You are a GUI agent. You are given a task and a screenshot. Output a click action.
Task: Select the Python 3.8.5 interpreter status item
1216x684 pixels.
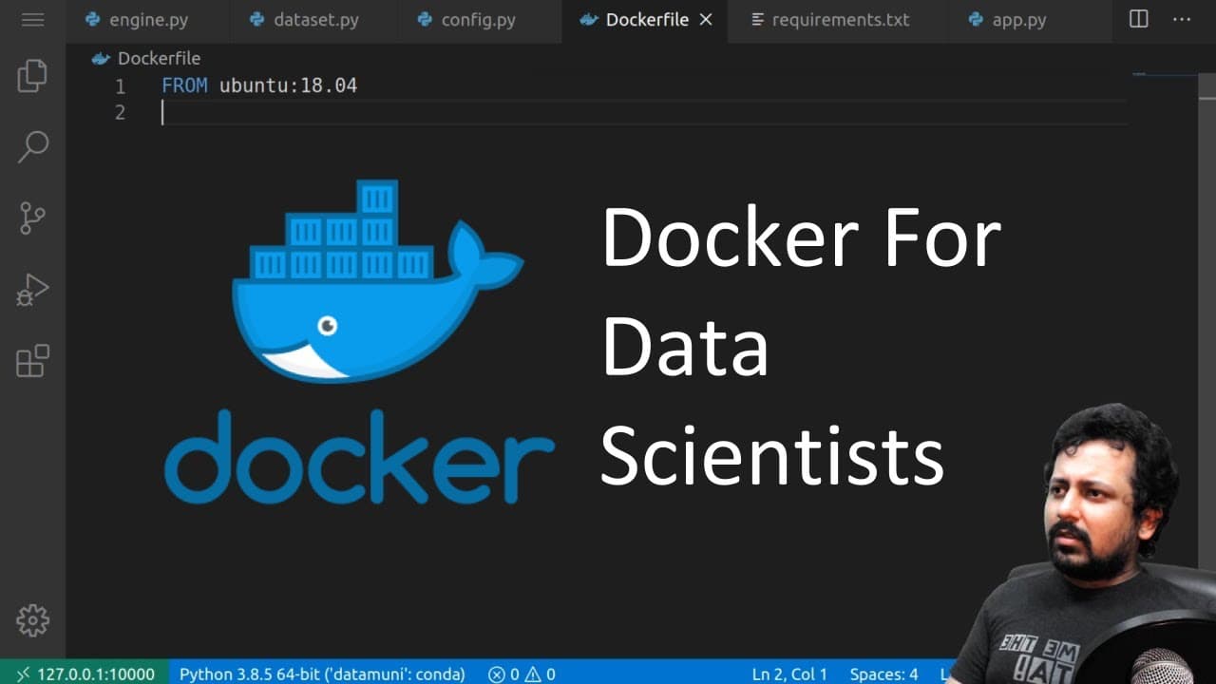tap(322, 674)
